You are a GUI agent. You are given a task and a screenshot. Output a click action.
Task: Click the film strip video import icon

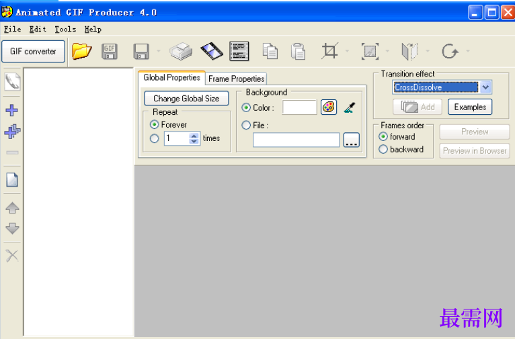[x=212, y=51]
